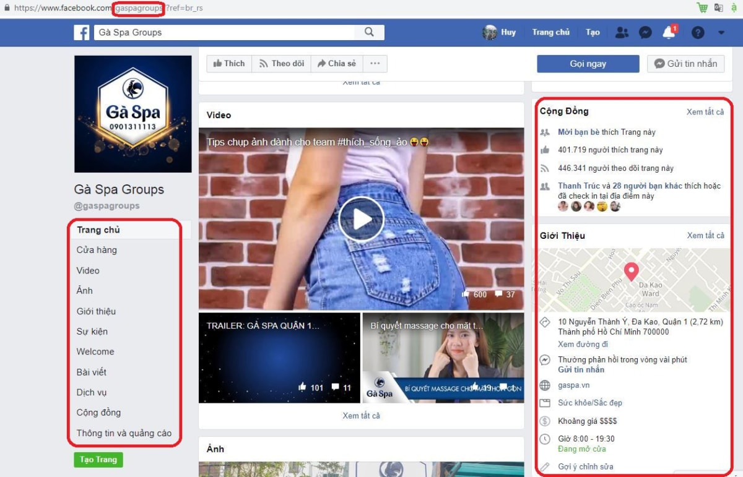The image size is (743, 477).
Task: Click Xem đường đi link
Action: click(x=583, y=344)
